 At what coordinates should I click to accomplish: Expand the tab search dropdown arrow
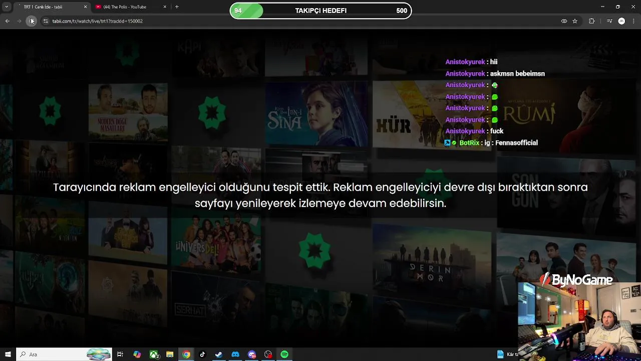pyautogui.click(x=7, y=7)
